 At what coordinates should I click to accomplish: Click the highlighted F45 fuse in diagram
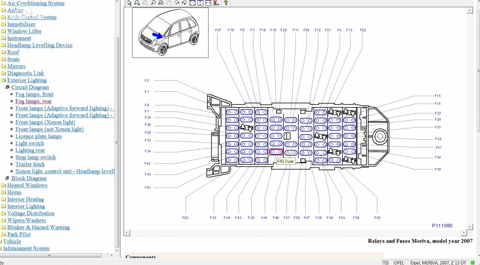[x=276, y=152]
